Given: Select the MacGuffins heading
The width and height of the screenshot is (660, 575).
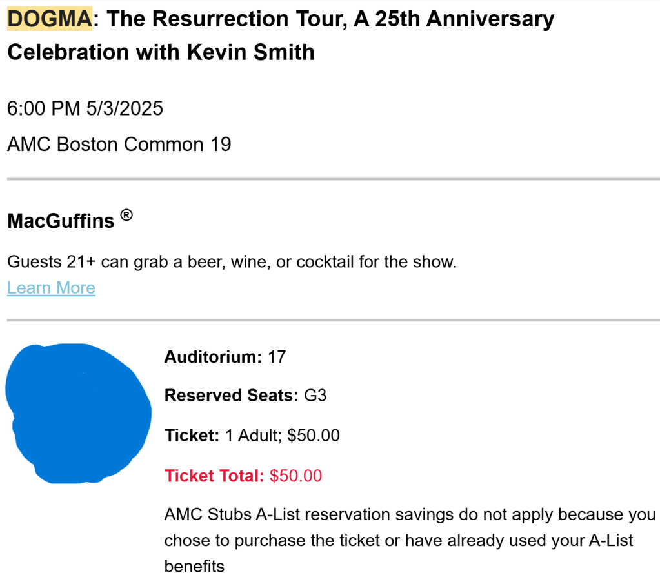Looking at the screenshot, I should (x=61, y=221).
